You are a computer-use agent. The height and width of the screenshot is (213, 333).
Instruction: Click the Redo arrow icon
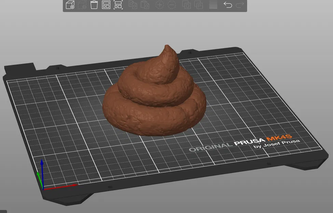coord(240,5)
